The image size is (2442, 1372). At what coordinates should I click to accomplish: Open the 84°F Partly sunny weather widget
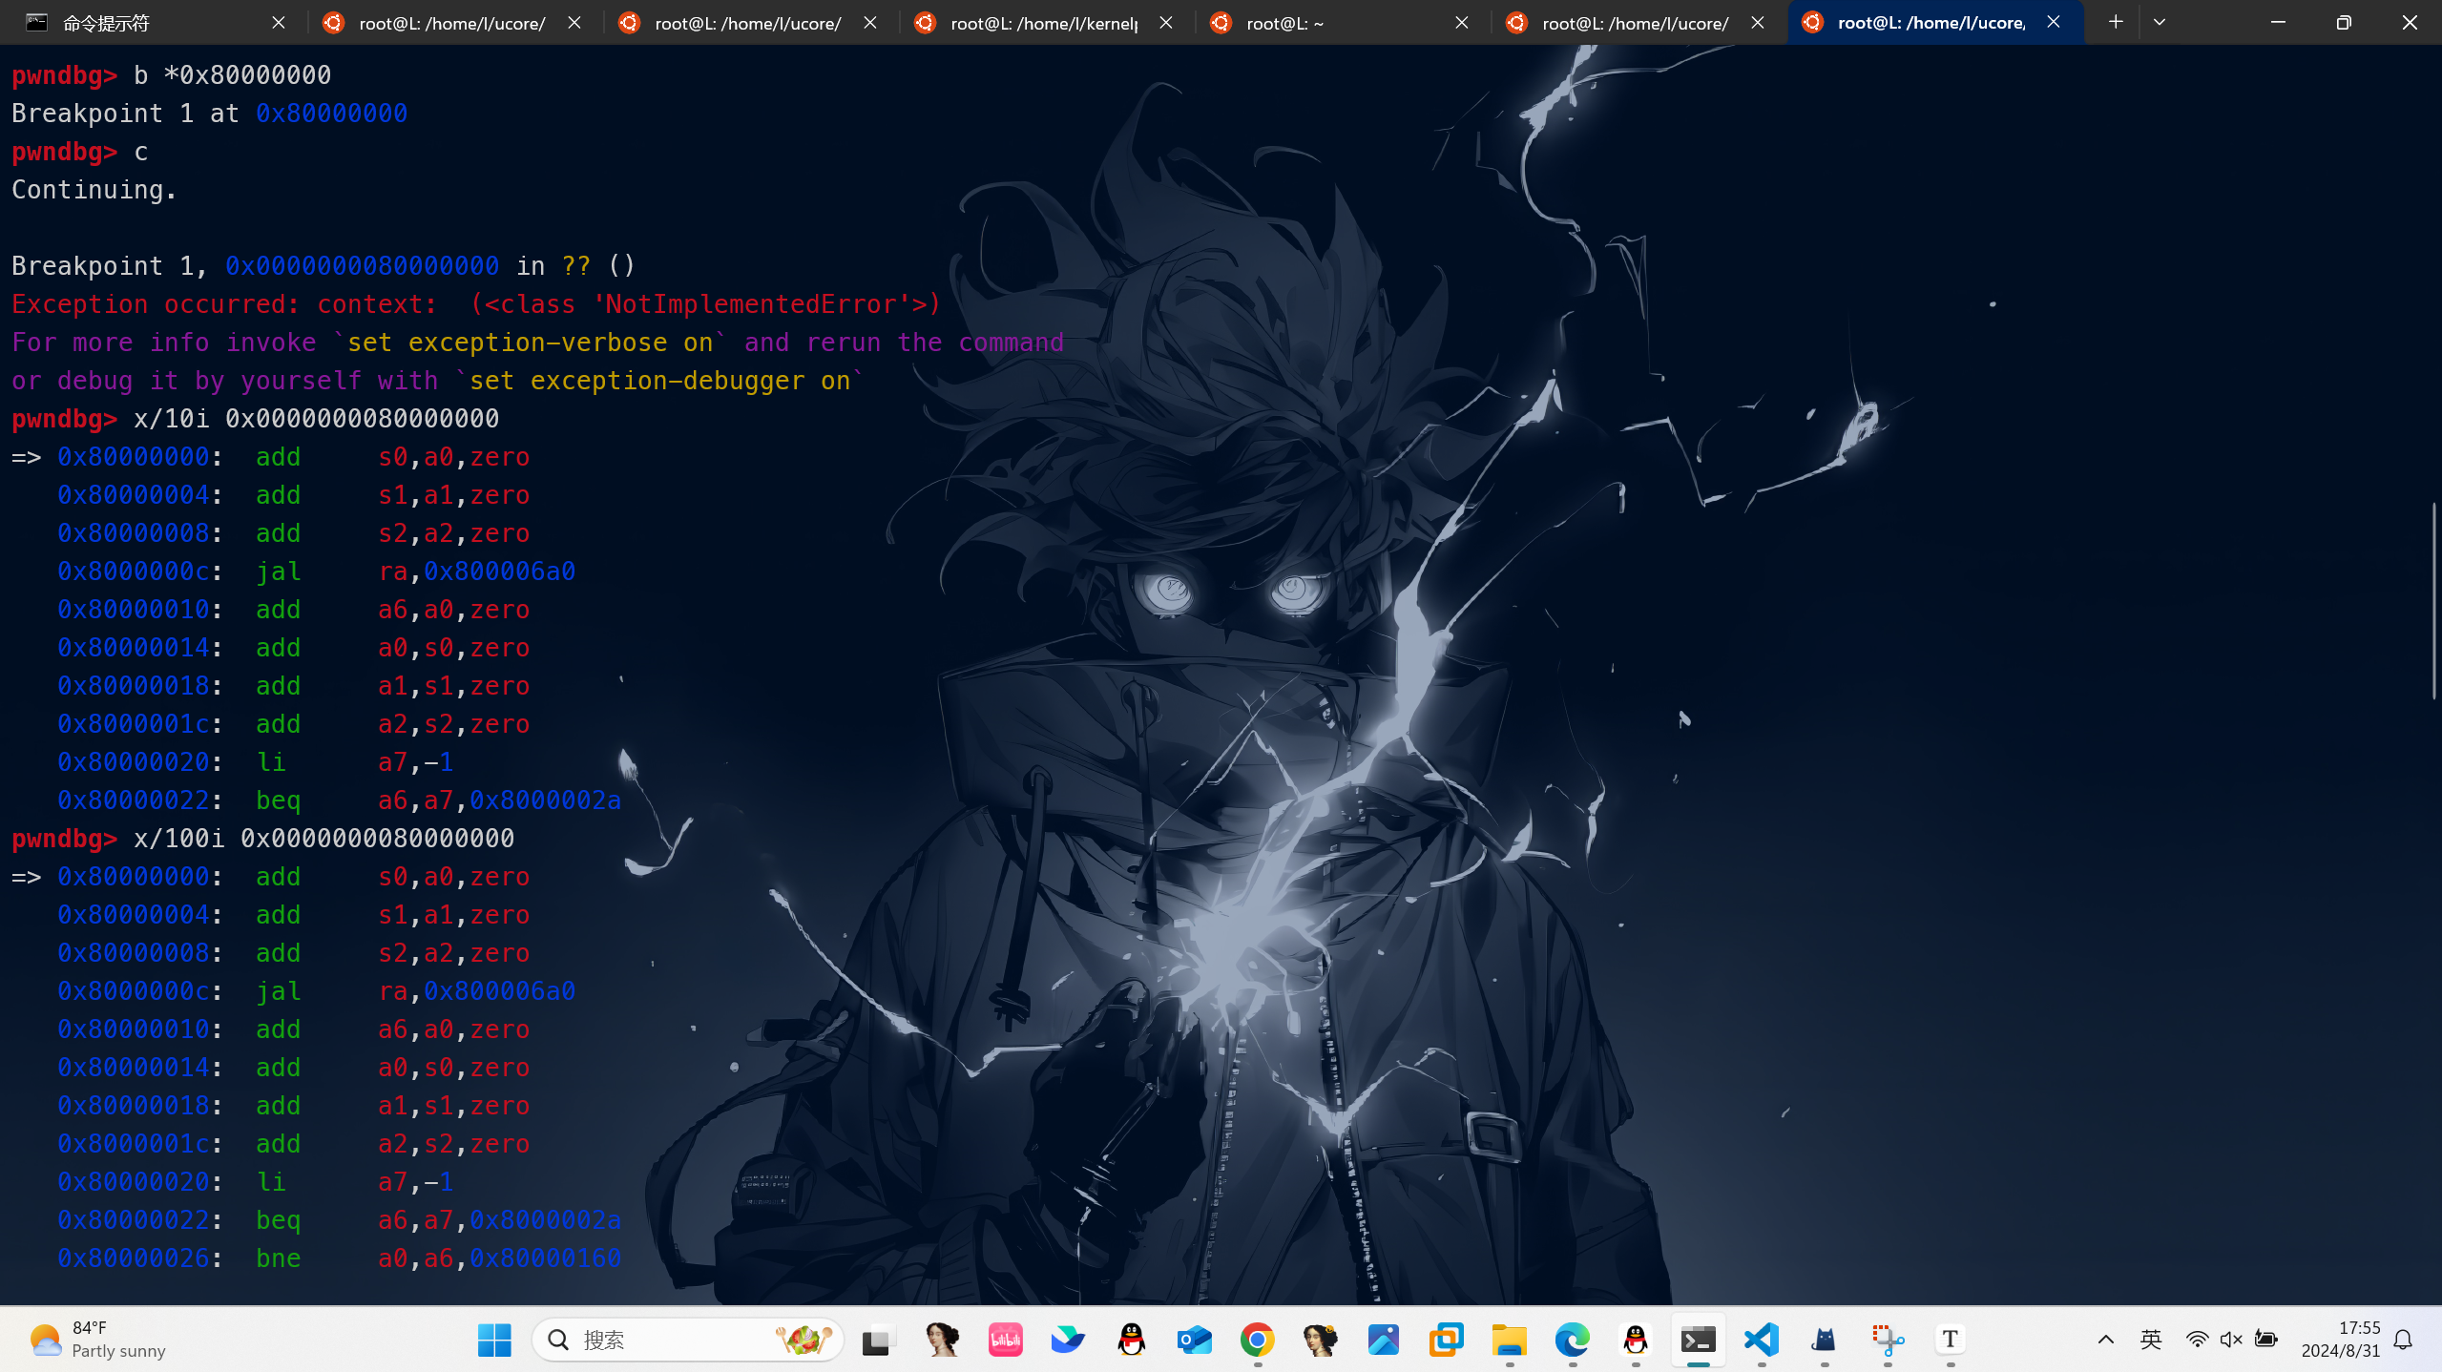[97, 1340]
